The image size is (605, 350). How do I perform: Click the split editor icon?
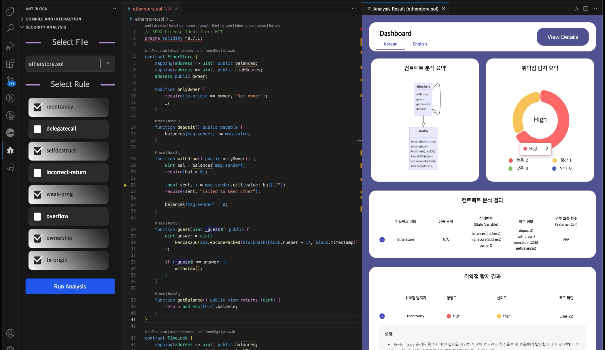click(x=586, y=9)
